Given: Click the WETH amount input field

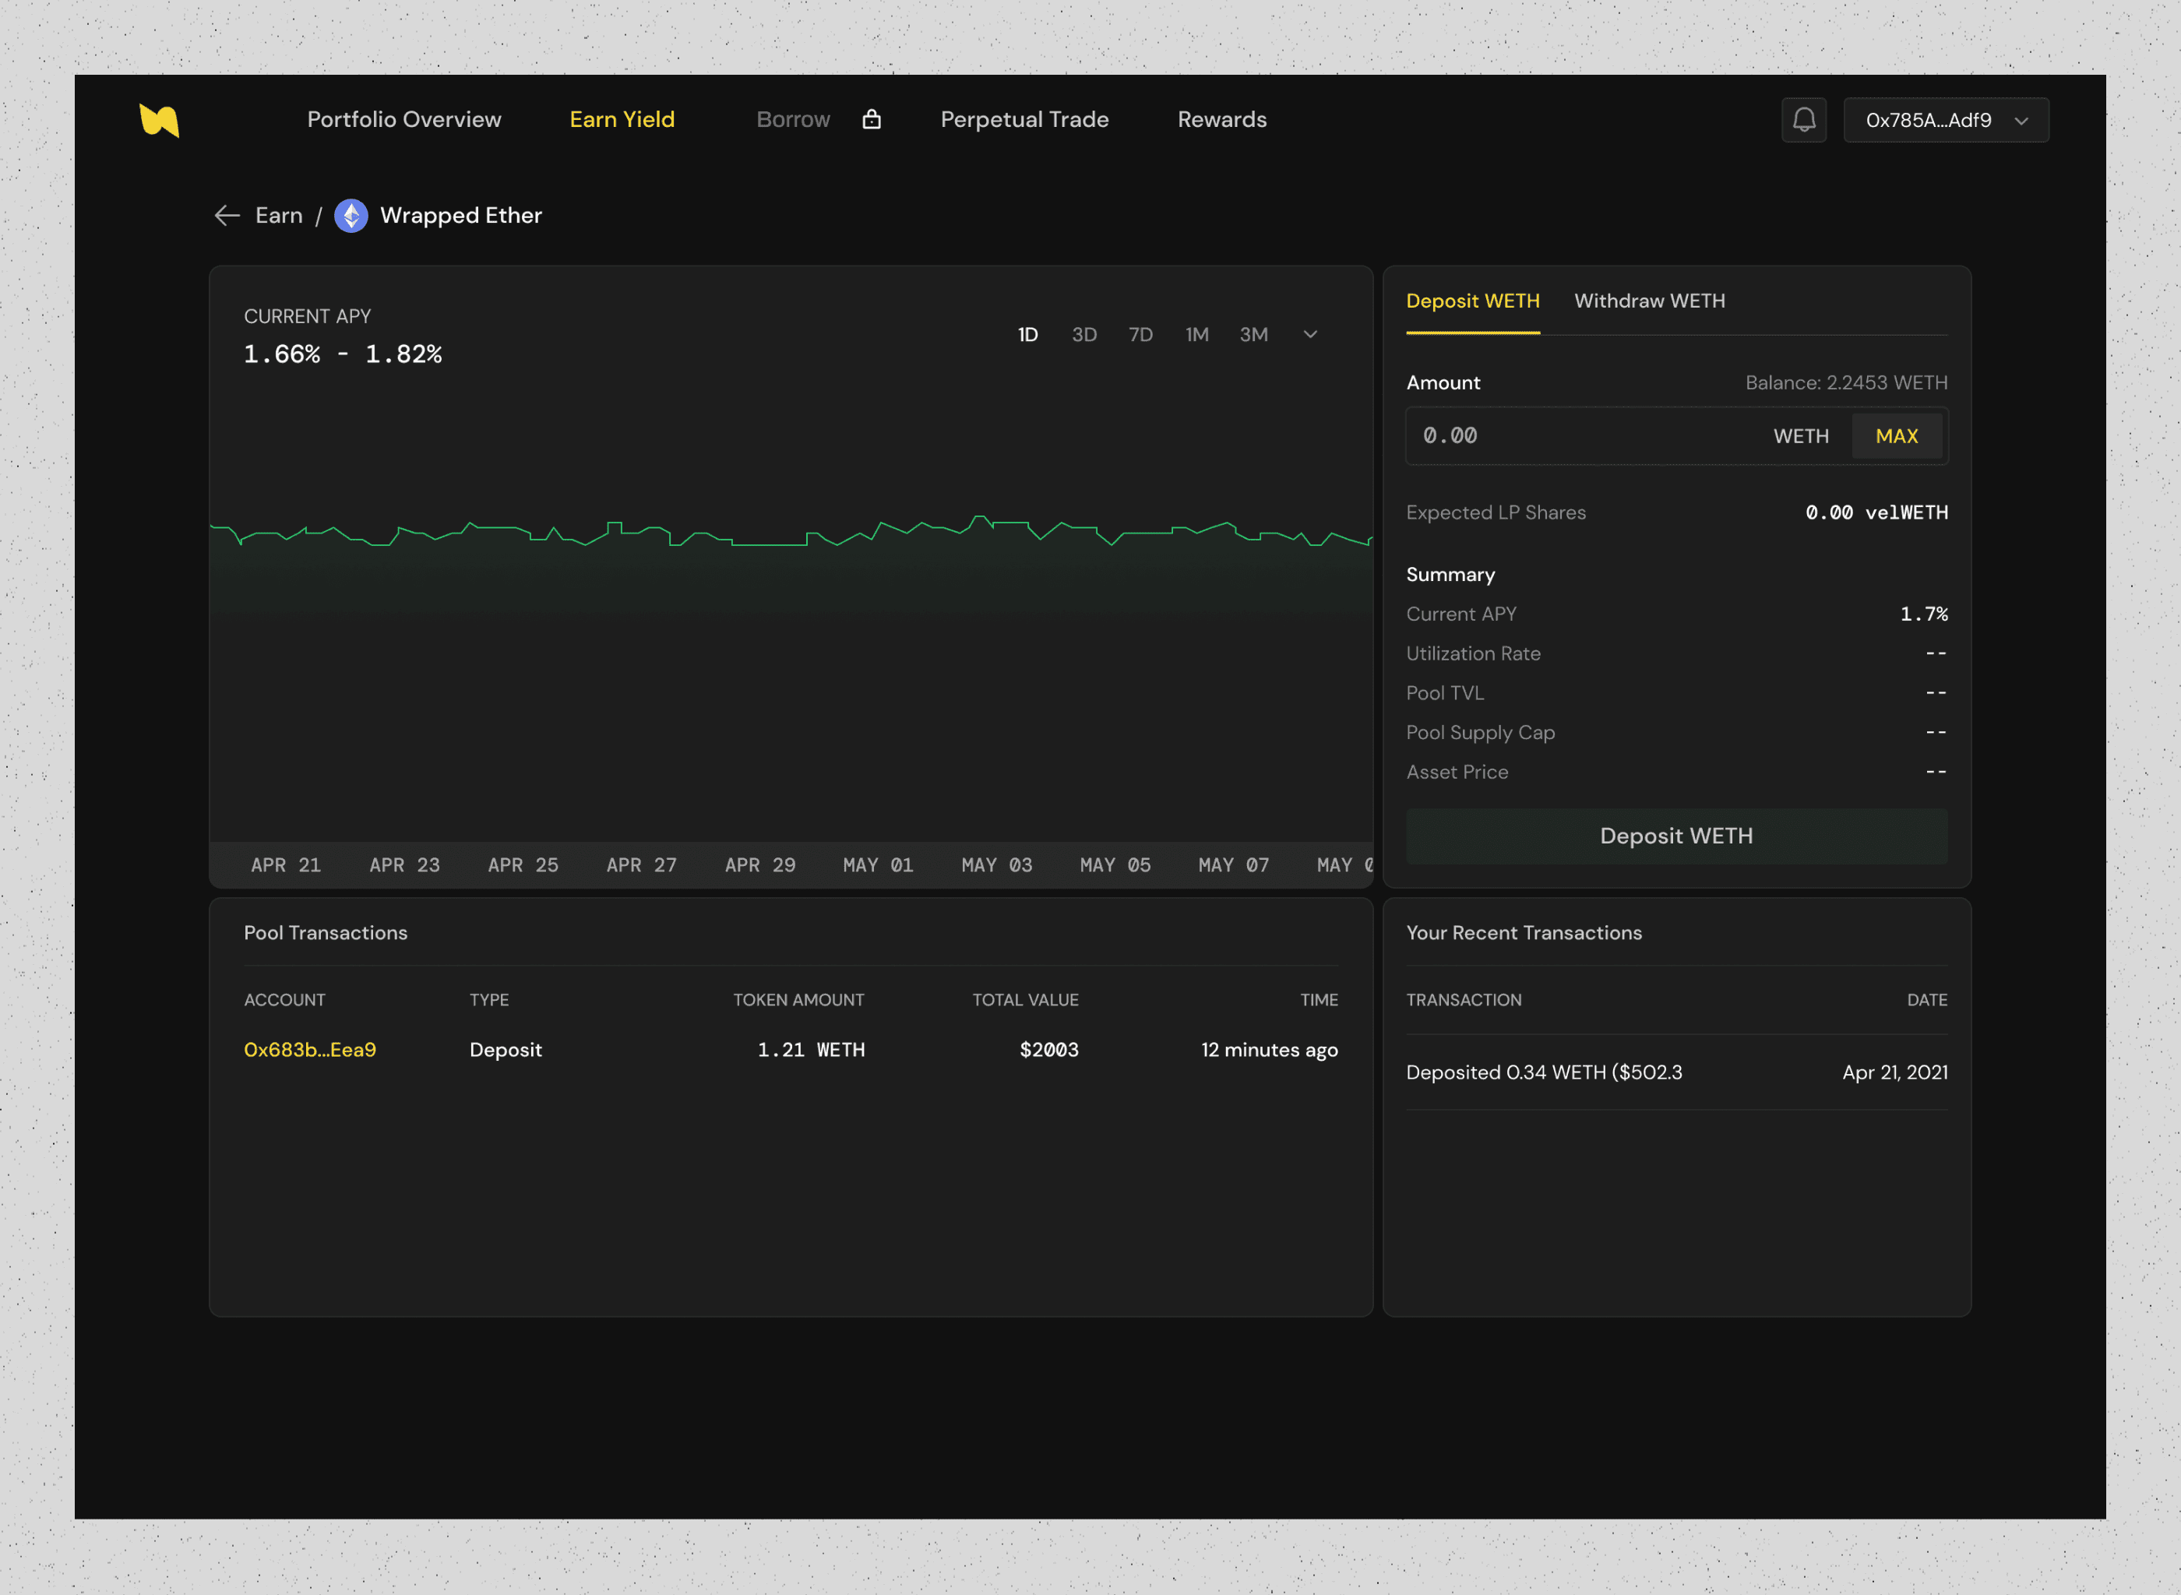Looking at the screenshot, I should click(x=1584, y=435).
